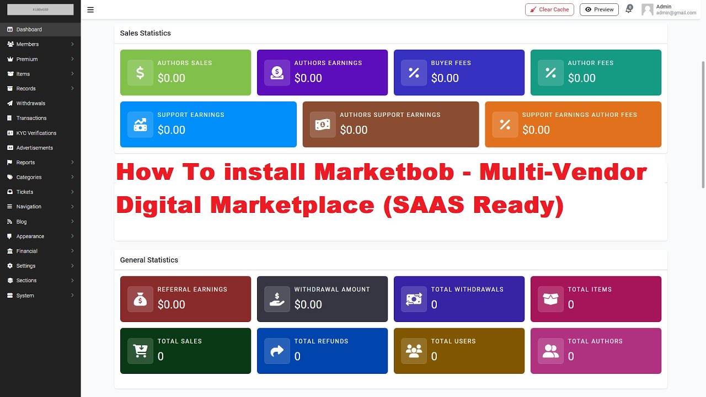Click the Authors Sales dollar icon

pyautogui.click(x=140, y=73)
